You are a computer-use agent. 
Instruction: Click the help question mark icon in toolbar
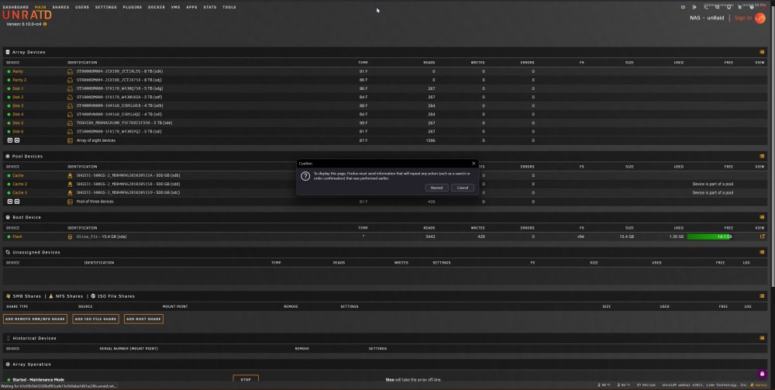(752, 8)
